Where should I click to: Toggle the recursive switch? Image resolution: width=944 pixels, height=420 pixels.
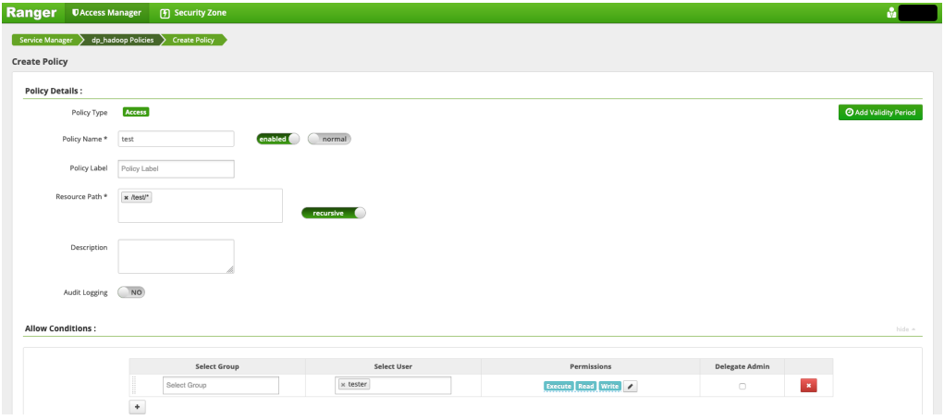tap(334, 213)
